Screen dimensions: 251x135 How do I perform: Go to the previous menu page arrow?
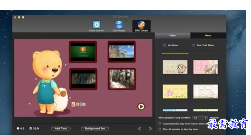point(140,128)
